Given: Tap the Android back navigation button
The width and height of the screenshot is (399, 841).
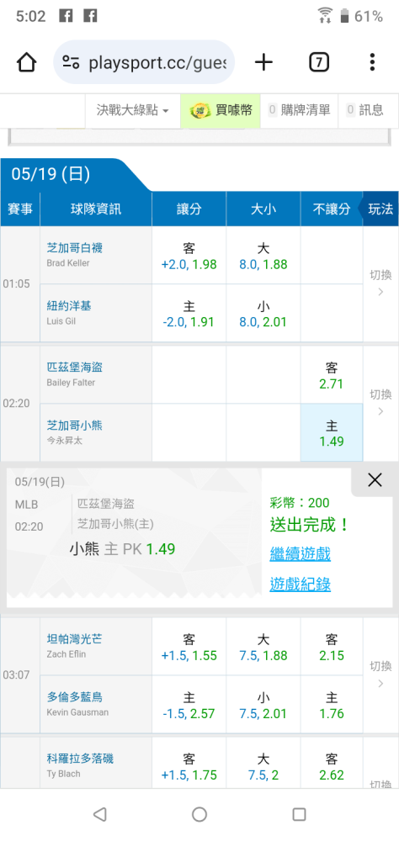Looking at the screenshot, I should pos(99,815).
